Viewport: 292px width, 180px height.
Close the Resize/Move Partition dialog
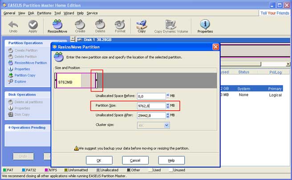pos(215,47)
